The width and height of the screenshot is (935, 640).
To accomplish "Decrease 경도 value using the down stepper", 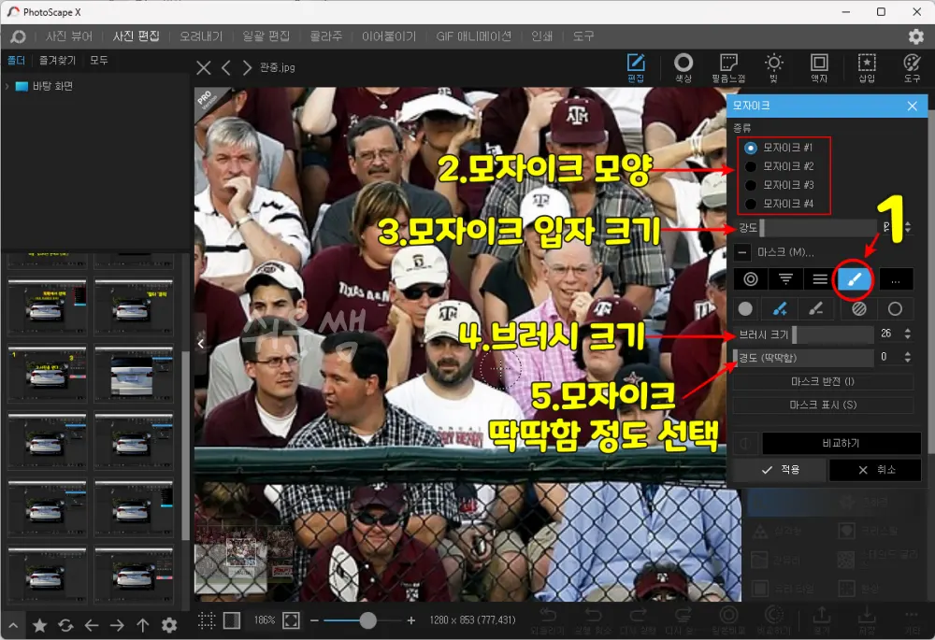I will click(x=908, y=361).
